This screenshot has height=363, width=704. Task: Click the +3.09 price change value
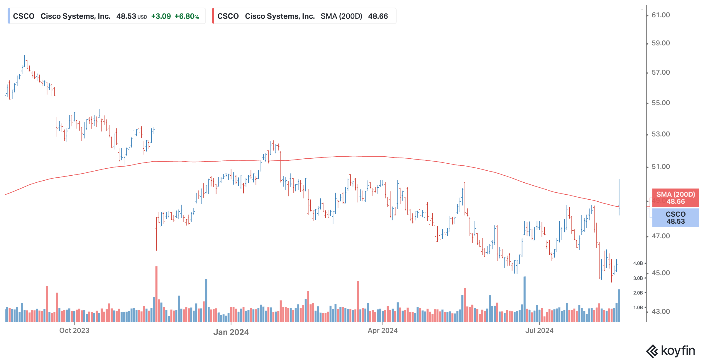[161, 16]
